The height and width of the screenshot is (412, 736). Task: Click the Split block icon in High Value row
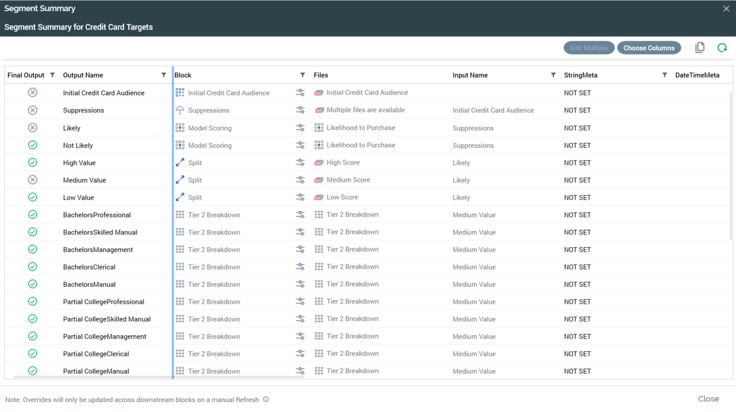pyautogui.click(x=180, y=163)
